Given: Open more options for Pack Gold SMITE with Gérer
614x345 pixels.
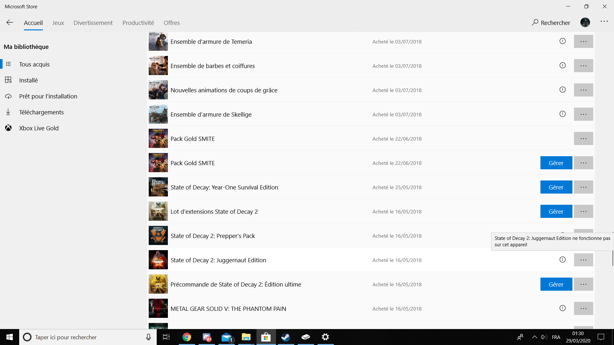Looking at the screenshot, I should tap(583, 163).
